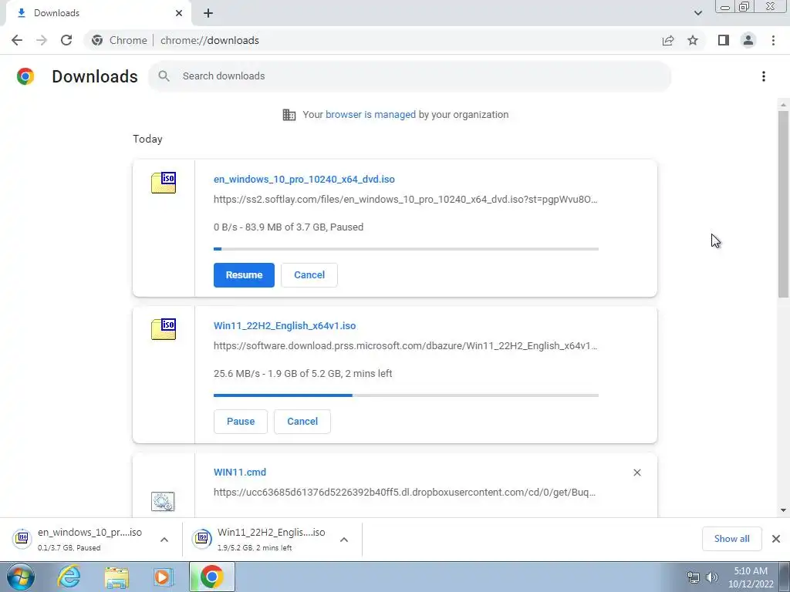
Task: Remove WIN11.cmd from list with X
Action: (x=636, y=473)
